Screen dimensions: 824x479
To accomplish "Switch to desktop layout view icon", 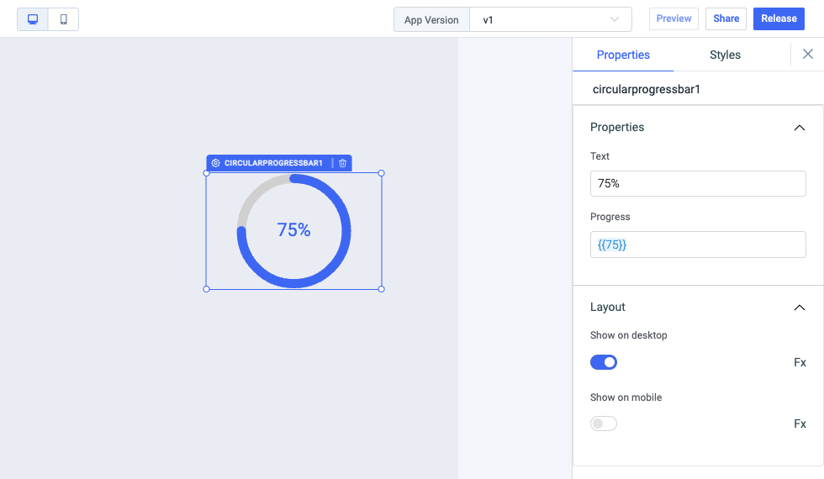I will [33, 18].
